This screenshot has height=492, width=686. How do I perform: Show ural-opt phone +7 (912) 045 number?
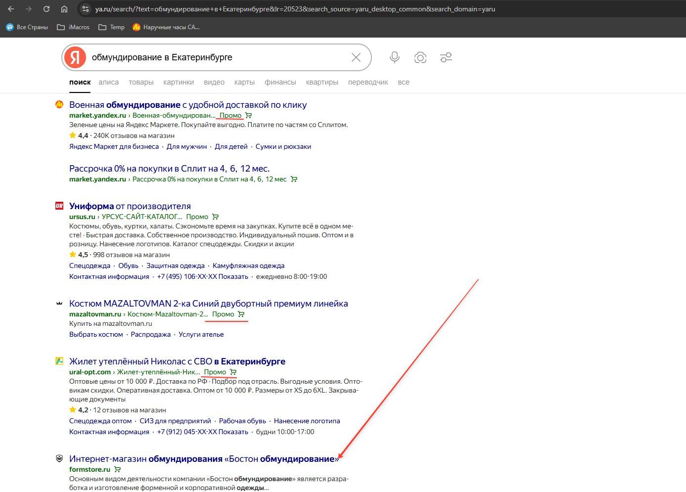pyautogui.click(x=202, y=432)
